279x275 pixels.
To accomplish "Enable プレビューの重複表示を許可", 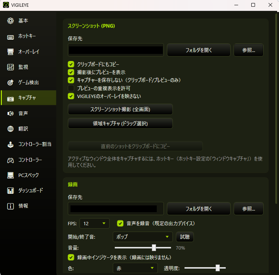I will coord(71,88).
